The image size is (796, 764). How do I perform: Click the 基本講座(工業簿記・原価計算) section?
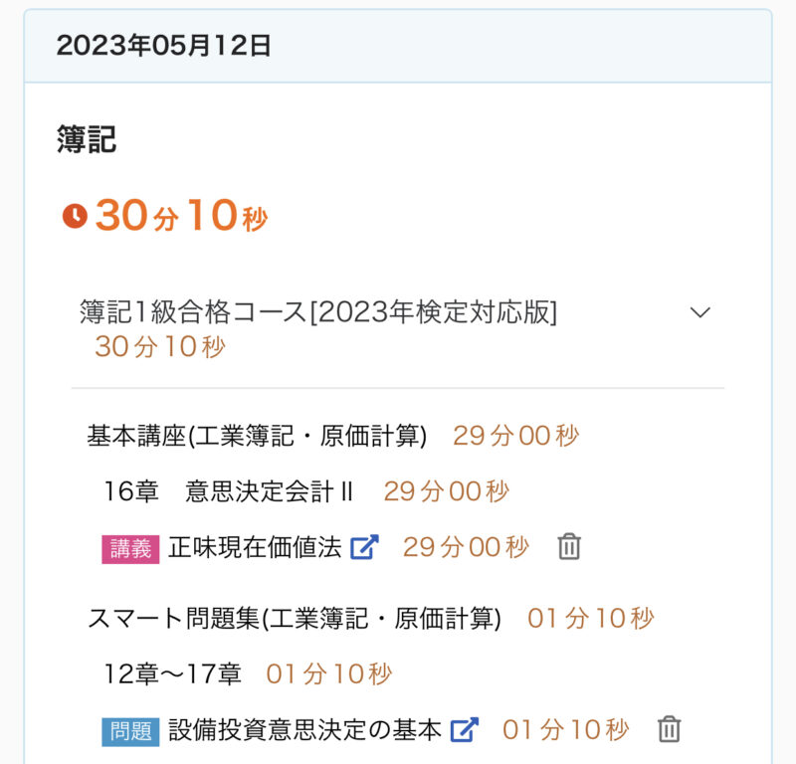257,436
